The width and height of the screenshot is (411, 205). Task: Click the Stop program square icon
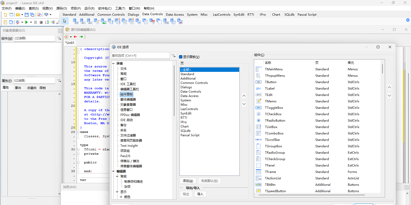click(x=41, y=22)
